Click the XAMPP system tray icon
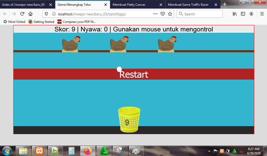The height and width of the screenshot is (156, 267). coord(222,151)
